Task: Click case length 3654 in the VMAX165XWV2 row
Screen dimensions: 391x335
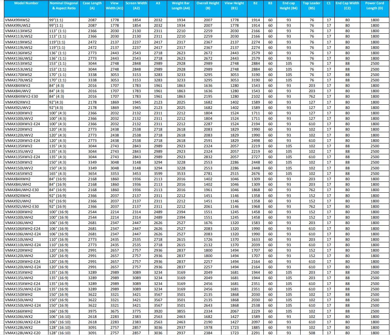Action: pos(92,173)
